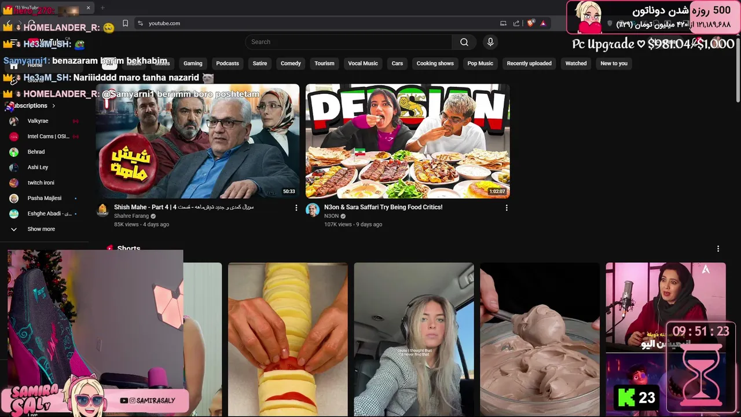
Task: Select the Watched filter chip
Action: coord(576,63)
